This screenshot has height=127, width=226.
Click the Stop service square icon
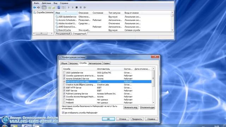pos(77,7)
